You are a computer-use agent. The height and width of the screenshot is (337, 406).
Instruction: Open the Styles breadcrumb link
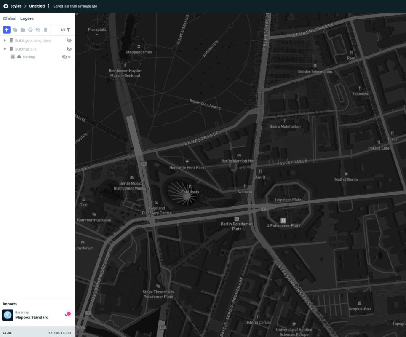16,6
